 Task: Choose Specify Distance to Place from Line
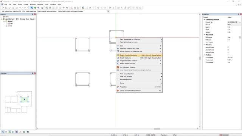click(x=139, y=51)
